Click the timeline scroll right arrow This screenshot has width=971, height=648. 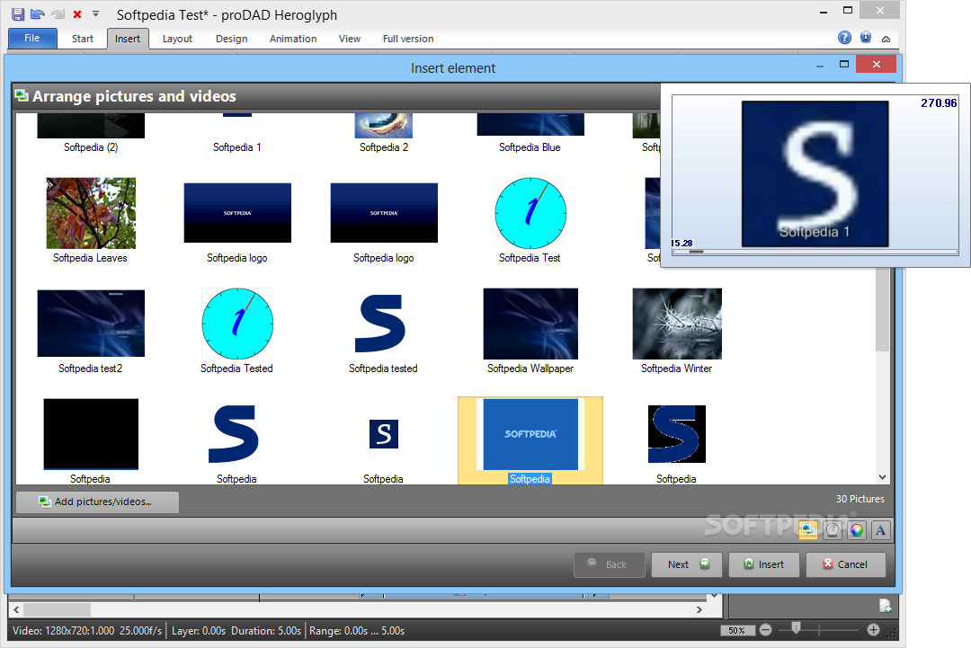click(x=699, y=609)
